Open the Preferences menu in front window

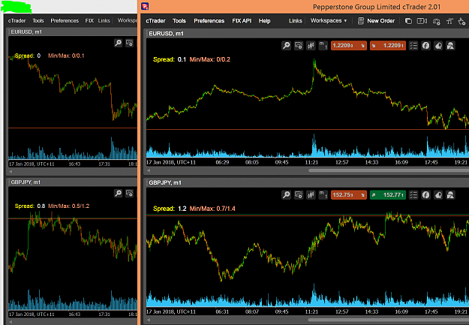pos(209,21)
